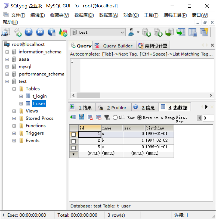
Task: Cancel changes icon with red X
Action: (99, 117)
